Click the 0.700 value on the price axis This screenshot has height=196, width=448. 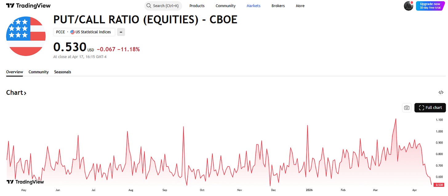pyautogui.click(x=439, y=166)
